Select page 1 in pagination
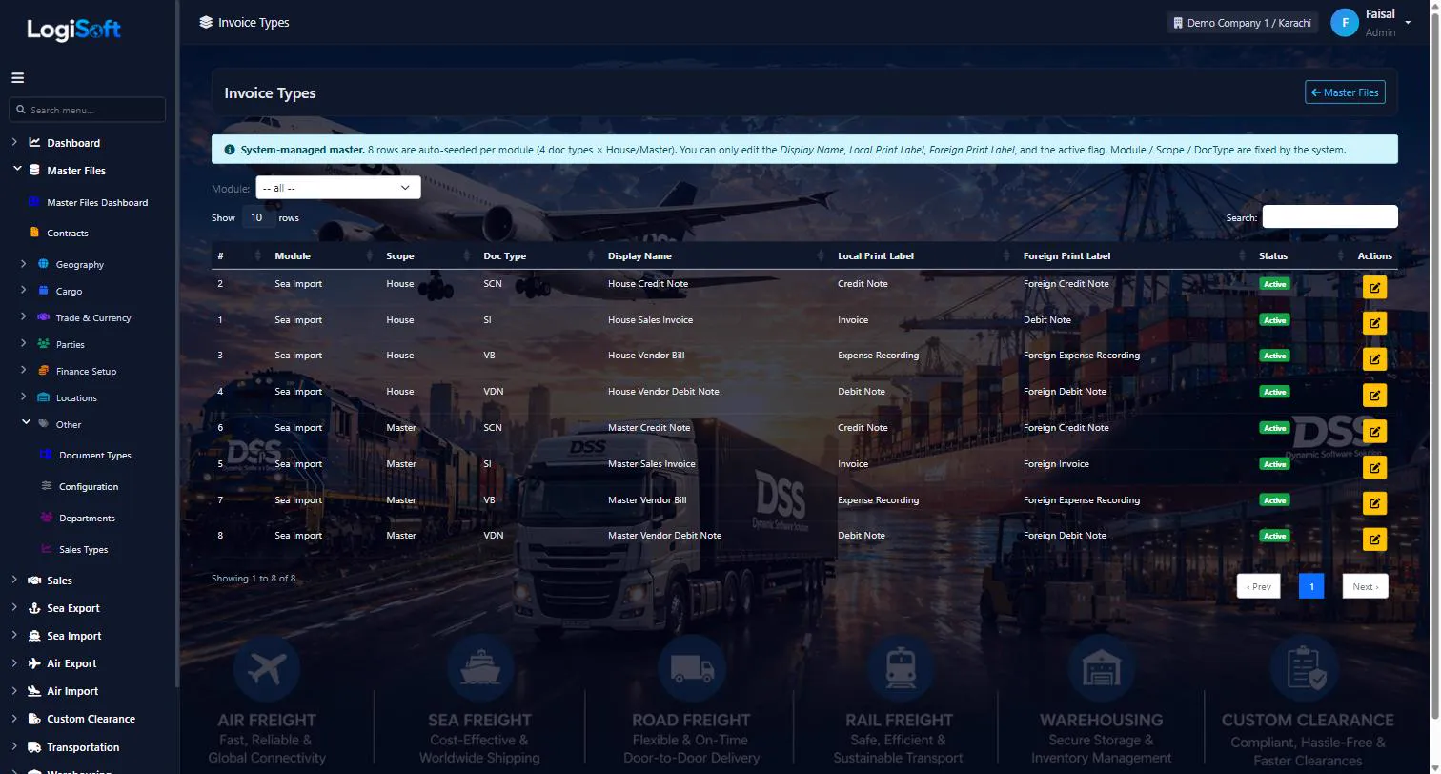1441x774 pixels. (1311, 586)
